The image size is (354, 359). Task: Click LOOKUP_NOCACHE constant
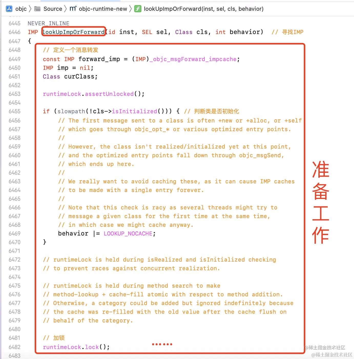(x=128, y=233)
